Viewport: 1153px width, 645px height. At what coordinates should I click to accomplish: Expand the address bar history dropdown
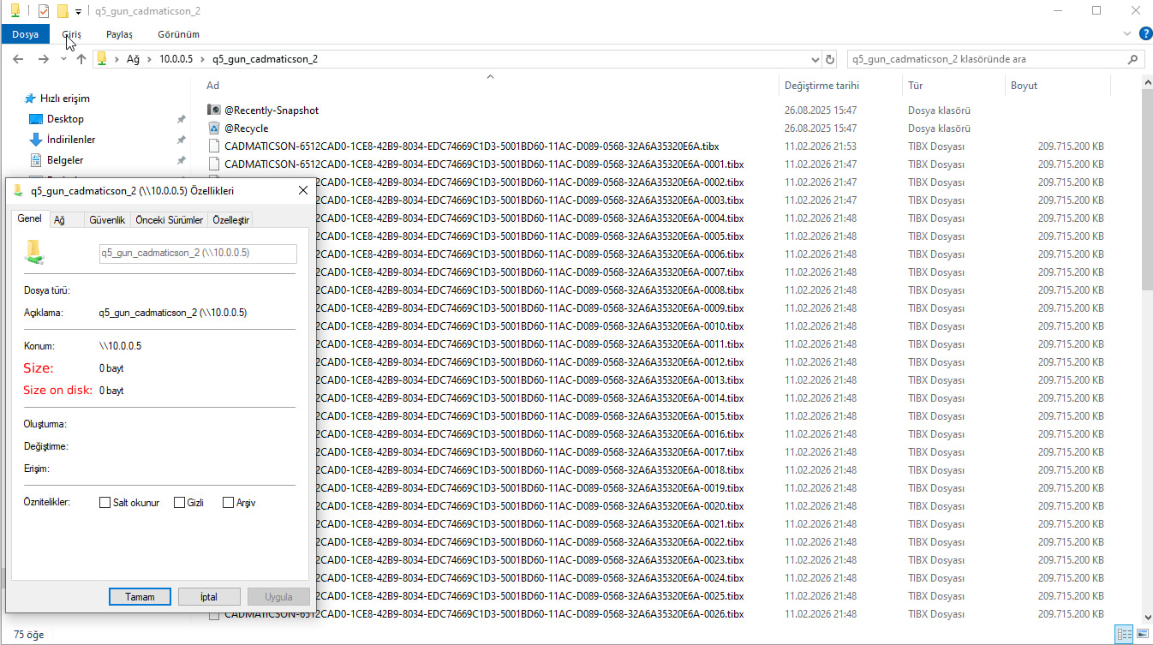815,60
